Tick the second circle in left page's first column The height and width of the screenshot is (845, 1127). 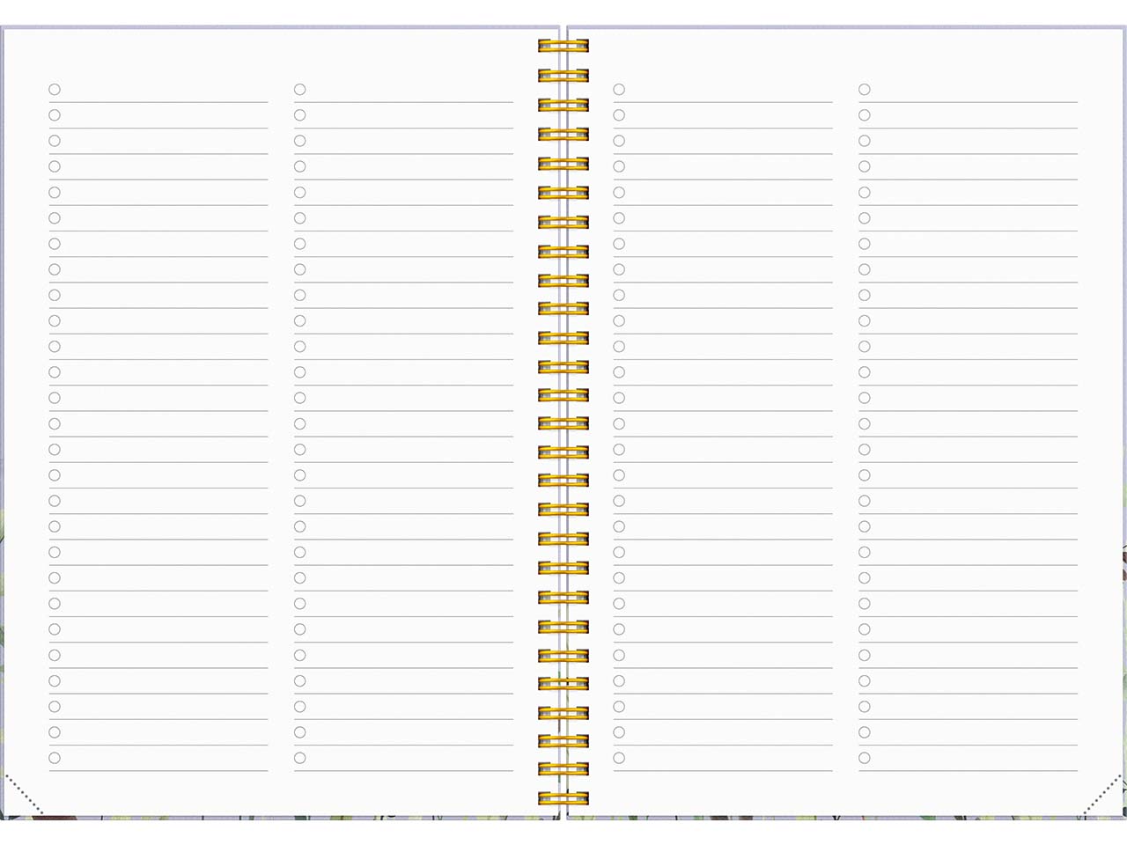pos(55,115)
